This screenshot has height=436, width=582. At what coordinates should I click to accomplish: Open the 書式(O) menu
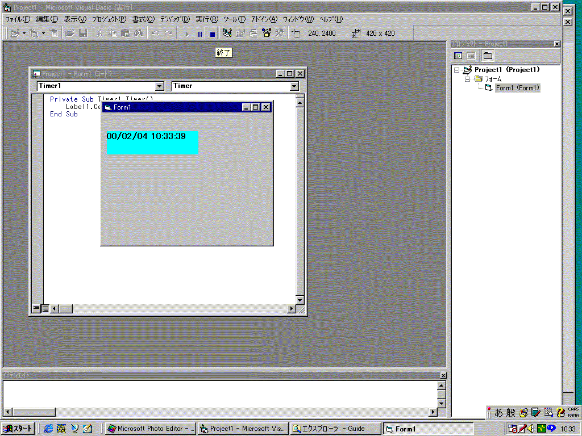pos(143,19)
